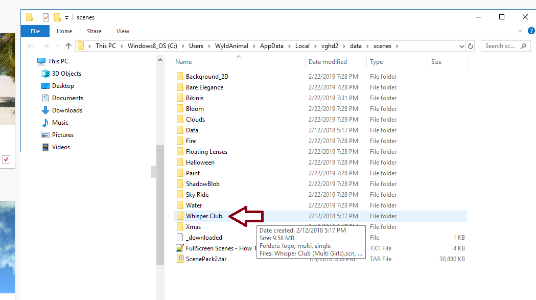Open the Help question mark icon

pyautogui.click(x=531, y=31)
